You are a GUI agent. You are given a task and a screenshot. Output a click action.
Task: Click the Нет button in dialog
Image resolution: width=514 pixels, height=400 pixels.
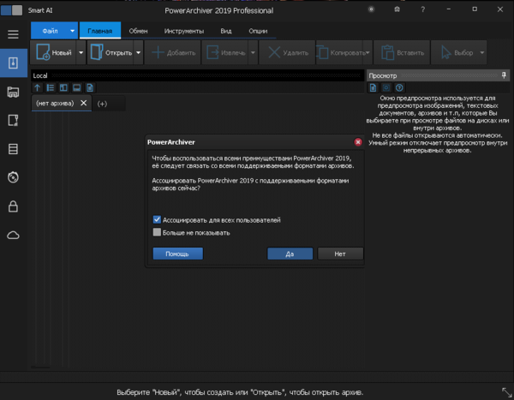point(340,254)
